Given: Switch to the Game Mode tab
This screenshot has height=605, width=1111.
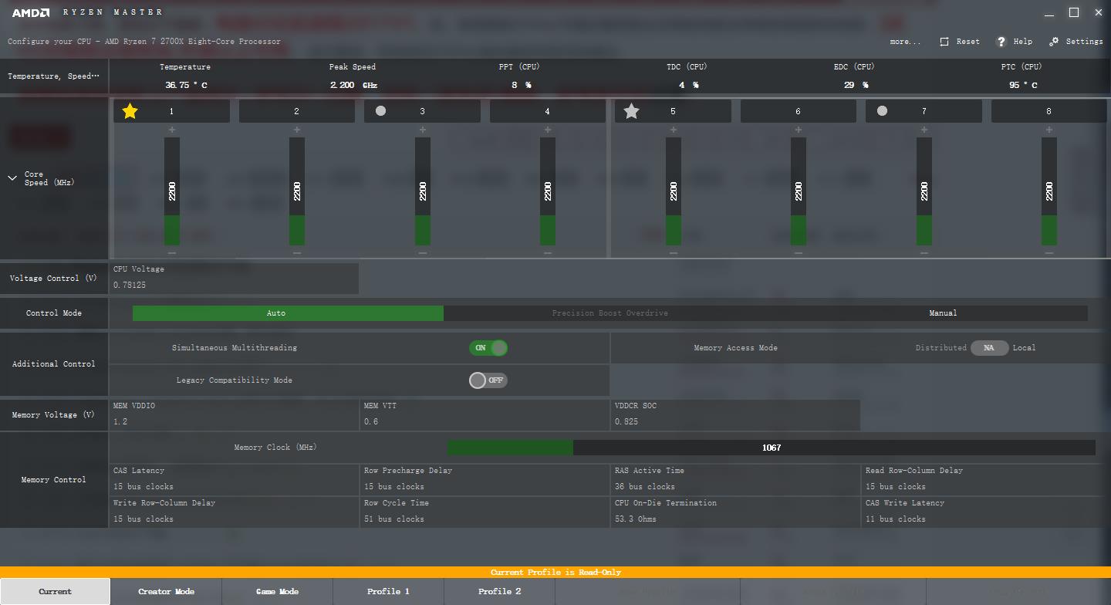Looking at the screenshot, I should [278, 592].
